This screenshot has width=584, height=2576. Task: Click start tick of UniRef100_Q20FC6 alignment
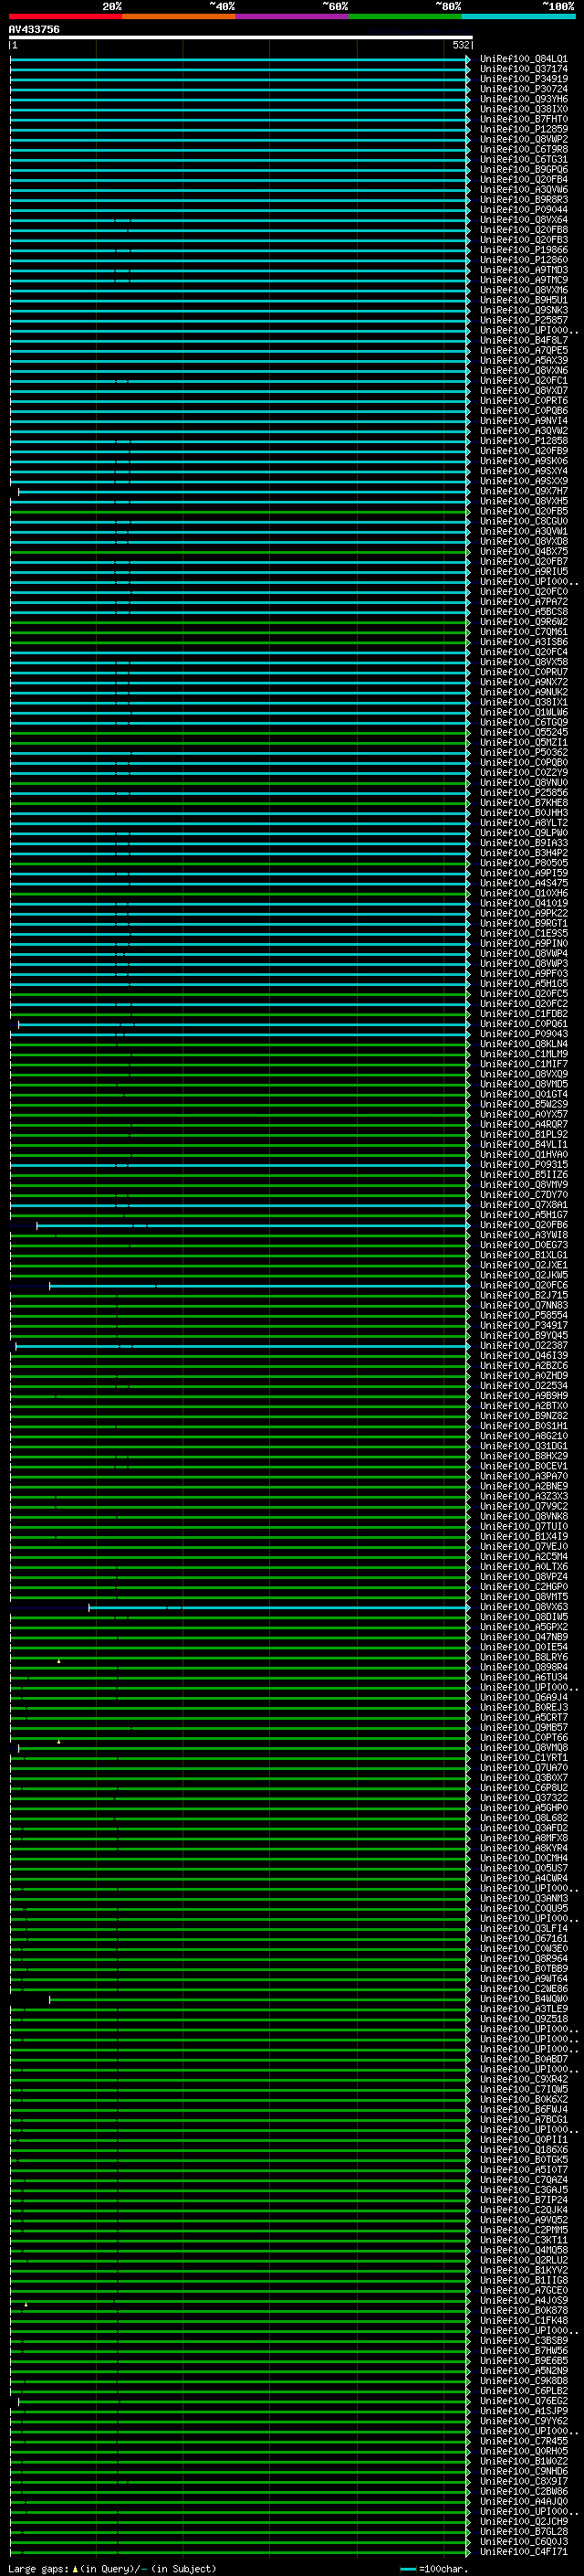tap(50, 1285)
